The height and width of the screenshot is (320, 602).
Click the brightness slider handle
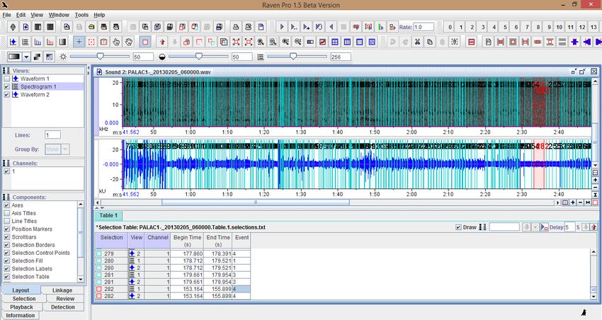100,57
